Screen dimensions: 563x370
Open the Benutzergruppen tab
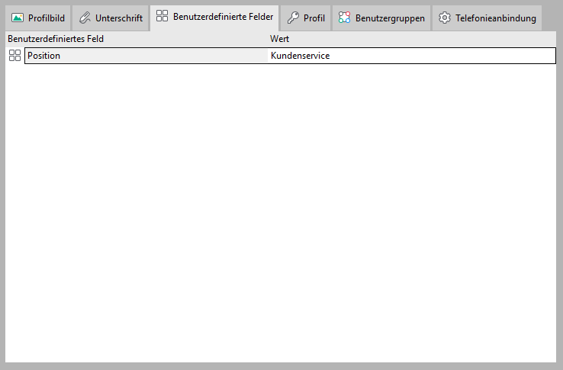[x=381, y=18]
